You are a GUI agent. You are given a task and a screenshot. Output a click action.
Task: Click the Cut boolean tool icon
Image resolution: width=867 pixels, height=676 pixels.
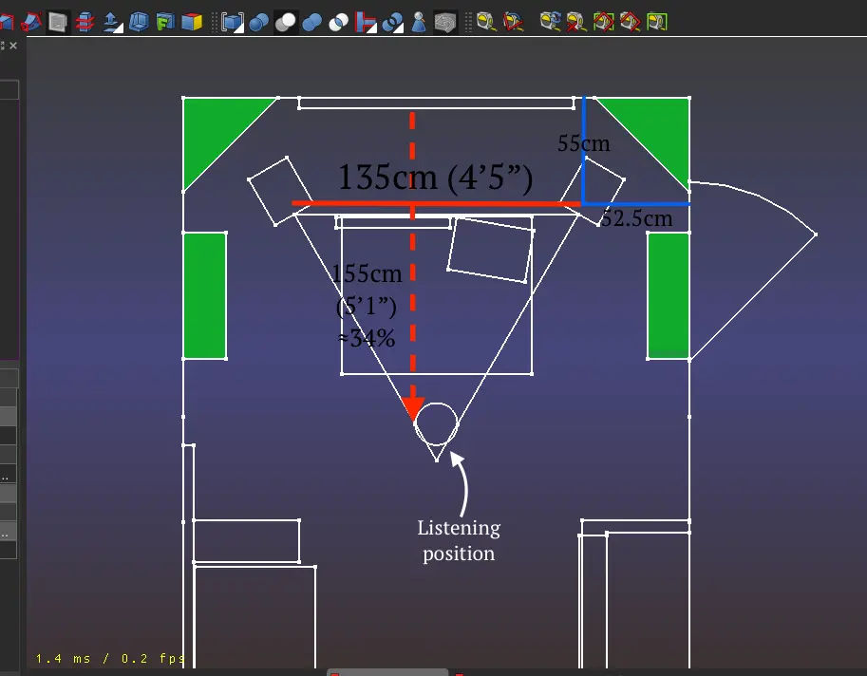(x=285, y=22)
